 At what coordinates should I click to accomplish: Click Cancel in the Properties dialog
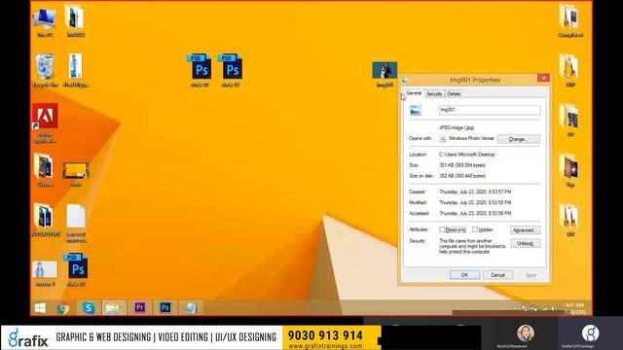[497, 275]
